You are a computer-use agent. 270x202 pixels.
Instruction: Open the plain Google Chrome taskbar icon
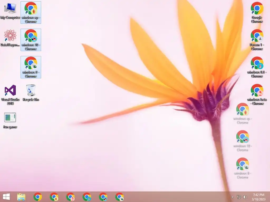[x=38, y=197]
